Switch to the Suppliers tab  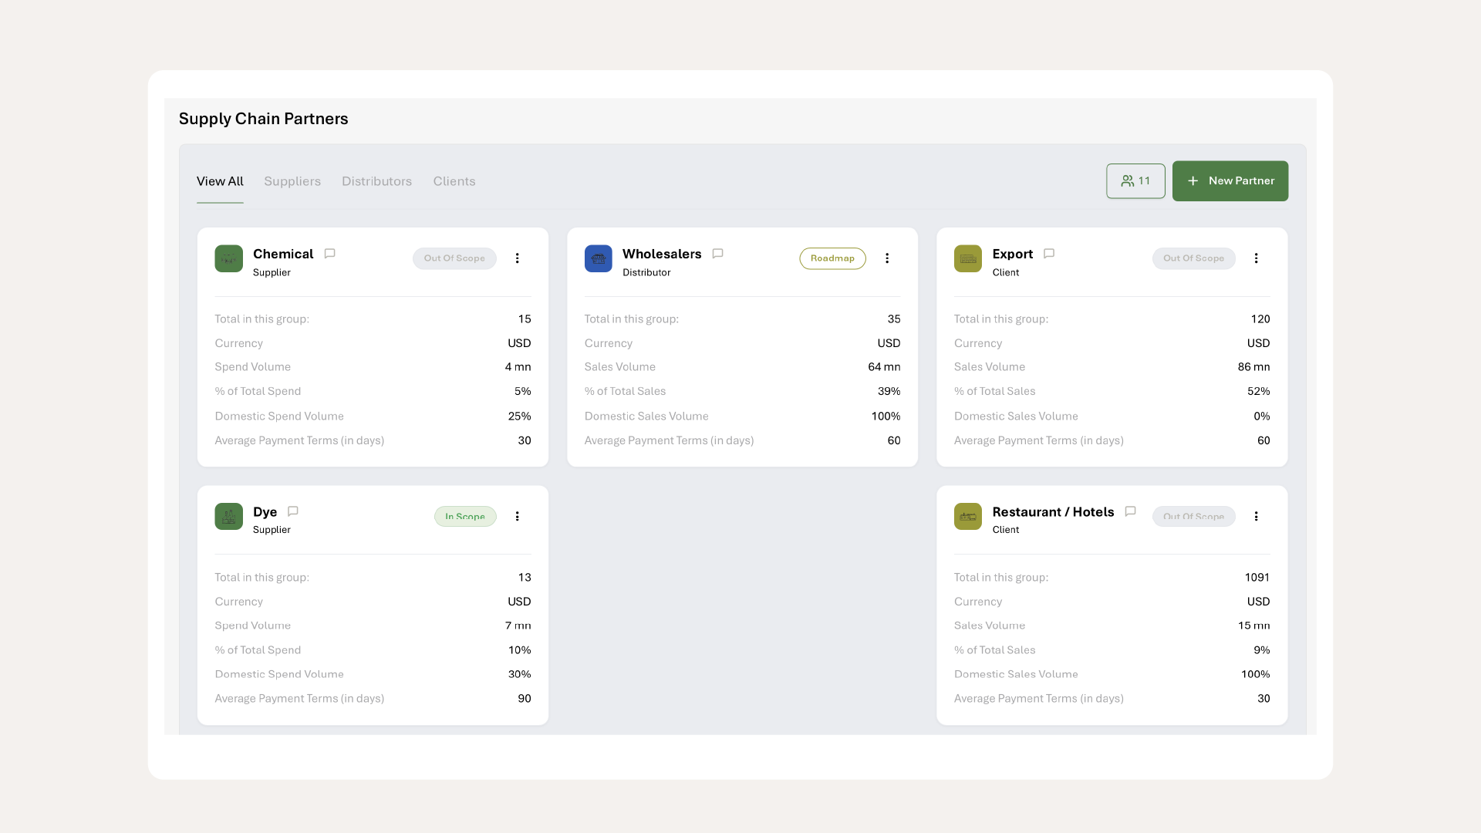(x=292, y=181)
